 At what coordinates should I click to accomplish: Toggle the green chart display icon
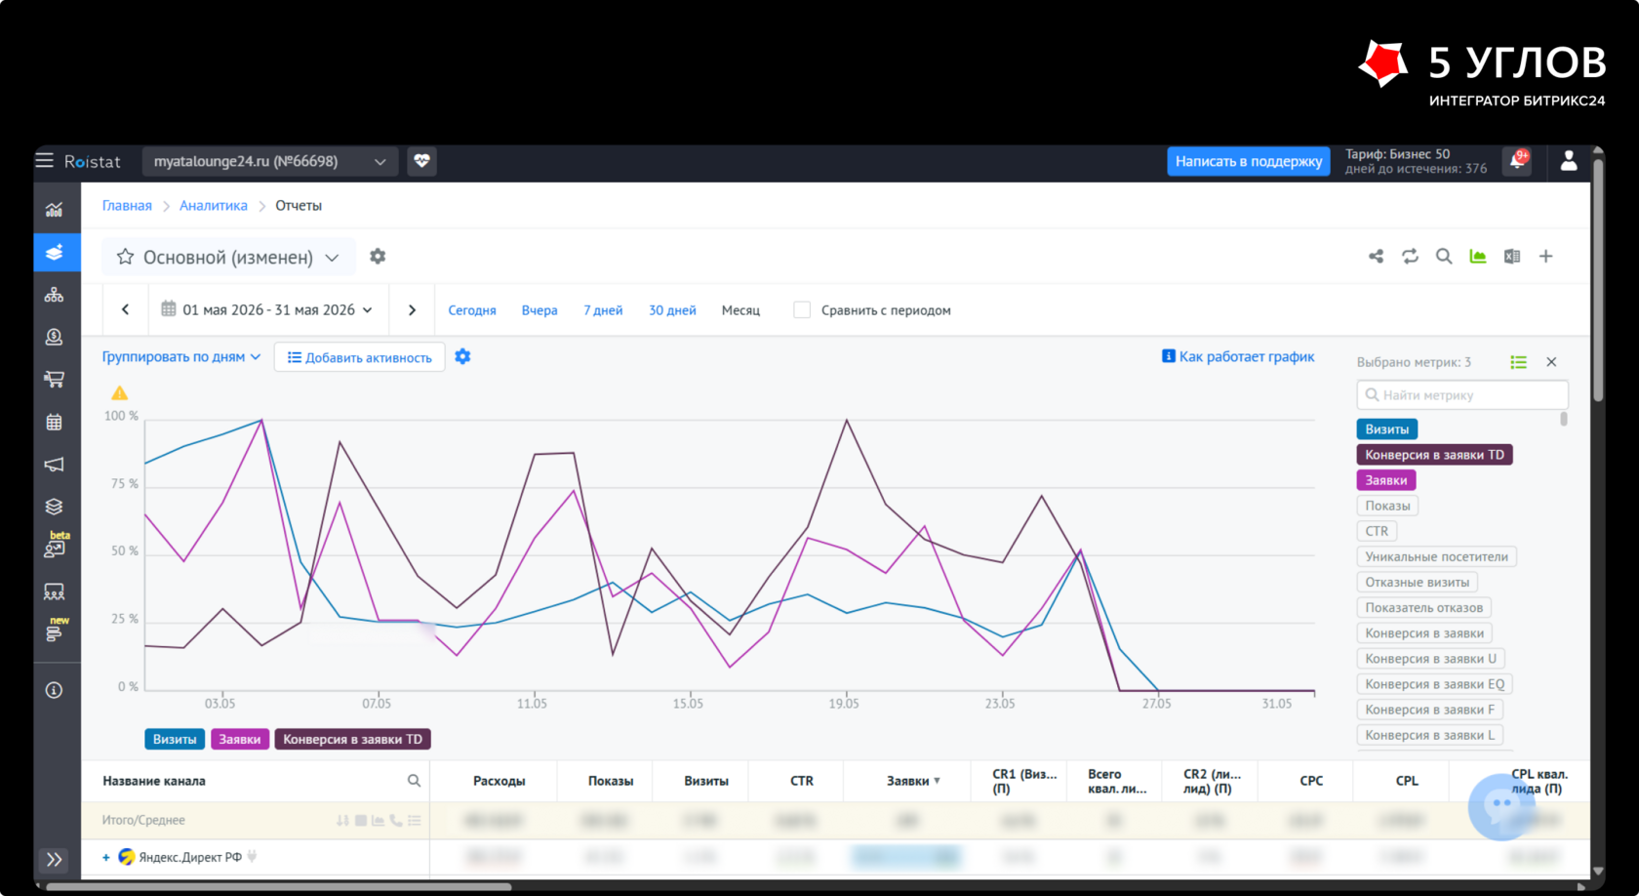pos(1478,256)
